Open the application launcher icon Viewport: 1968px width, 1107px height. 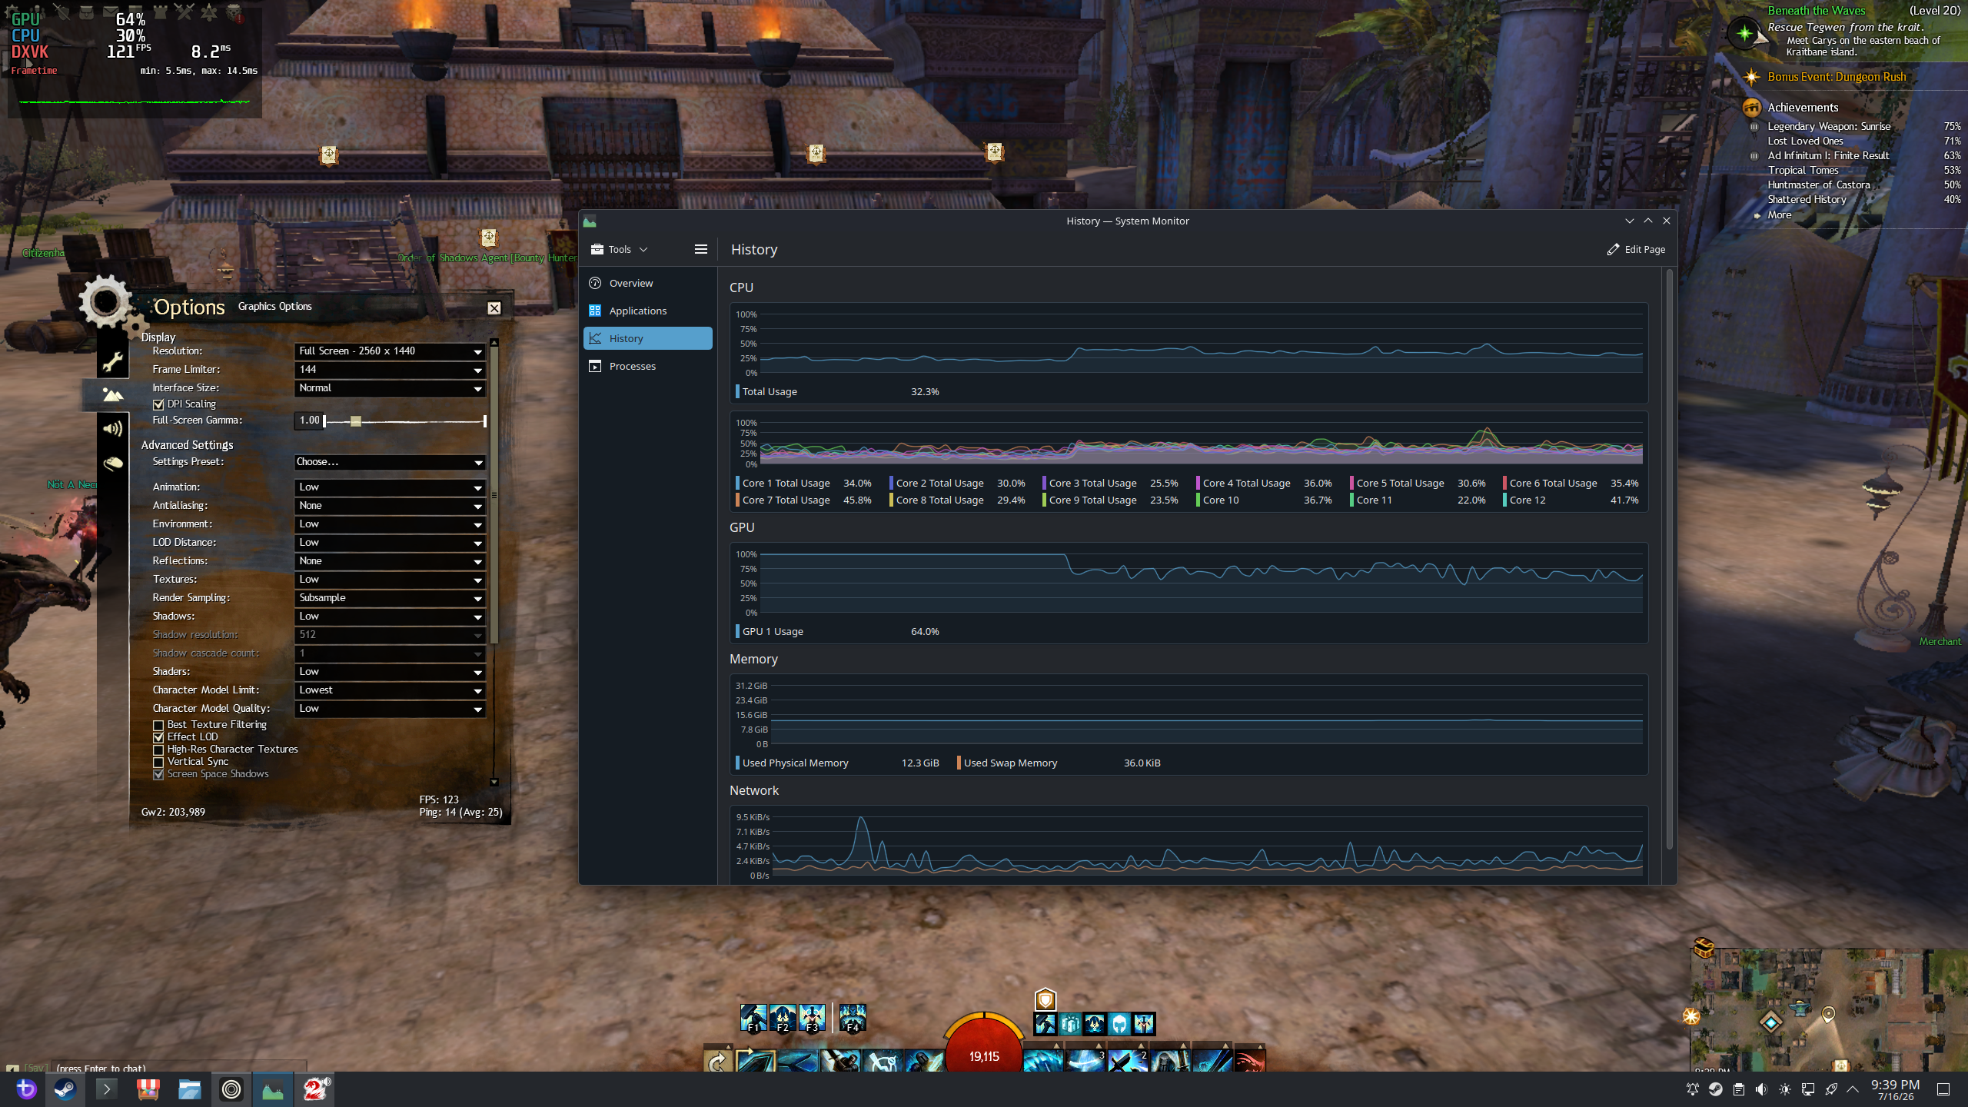(25, 1089)
